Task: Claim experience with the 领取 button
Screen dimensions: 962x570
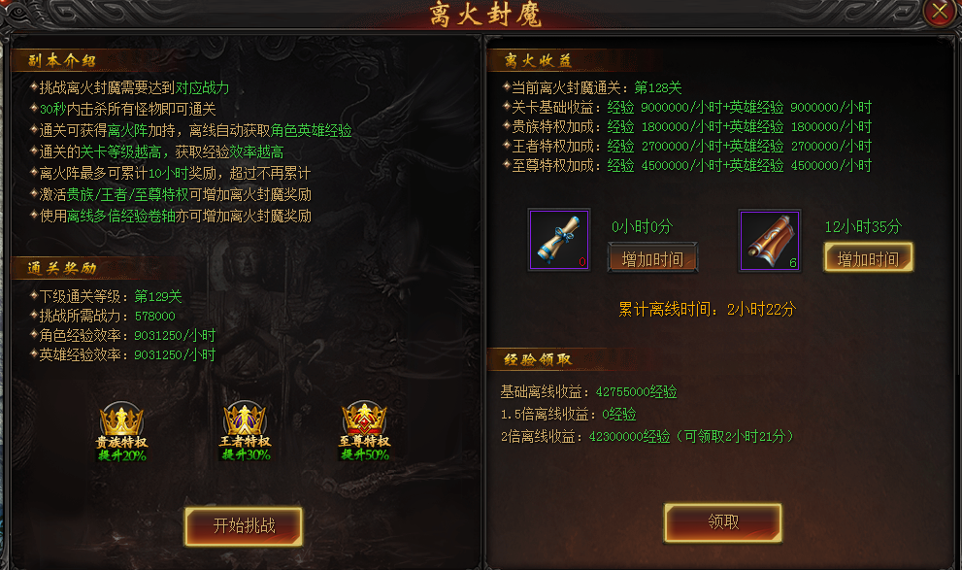Action: 723,522
